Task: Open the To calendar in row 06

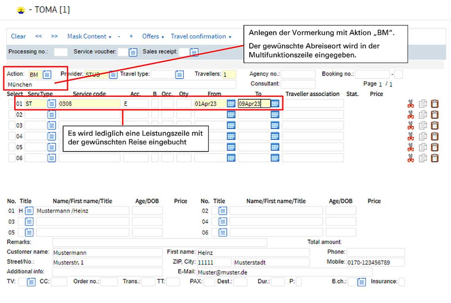Action: tap(275, 158)
